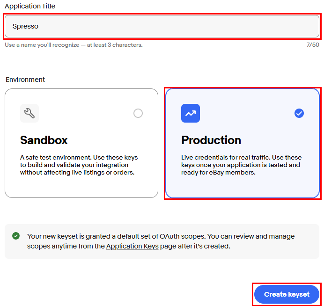
Task: Click the 'A safe test environment' description
Action: coord(79,165)
